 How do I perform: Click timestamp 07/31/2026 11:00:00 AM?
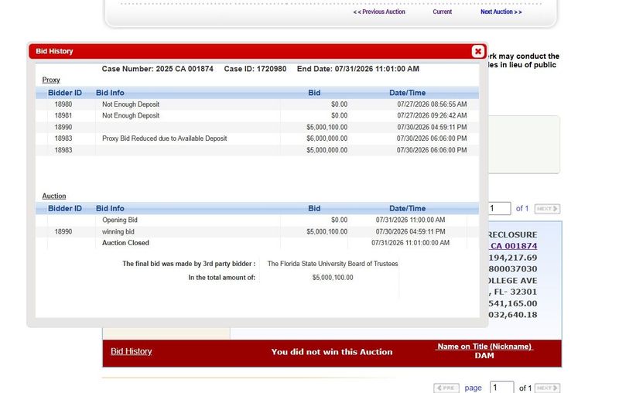tap(410, 220)
